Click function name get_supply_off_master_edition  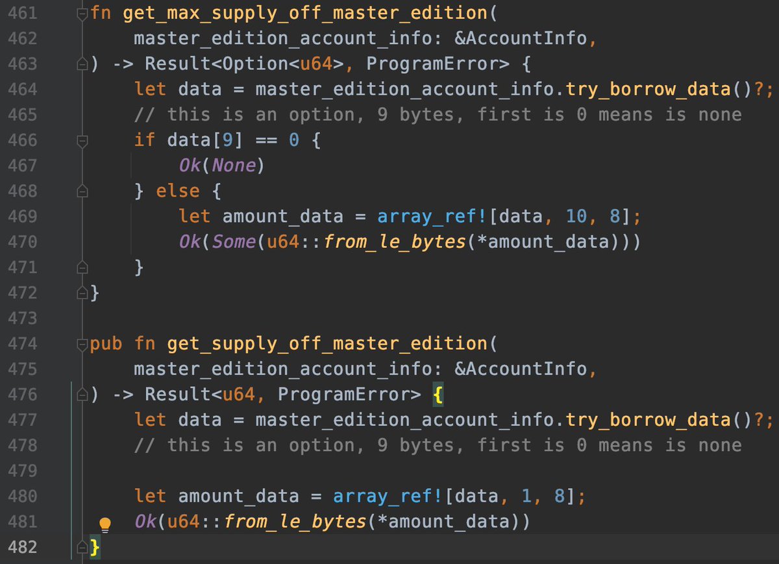327,344
